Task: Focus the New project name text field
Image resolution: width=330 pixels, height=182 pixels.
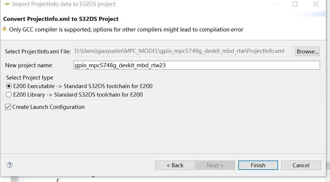Action: tap(197, 65)
